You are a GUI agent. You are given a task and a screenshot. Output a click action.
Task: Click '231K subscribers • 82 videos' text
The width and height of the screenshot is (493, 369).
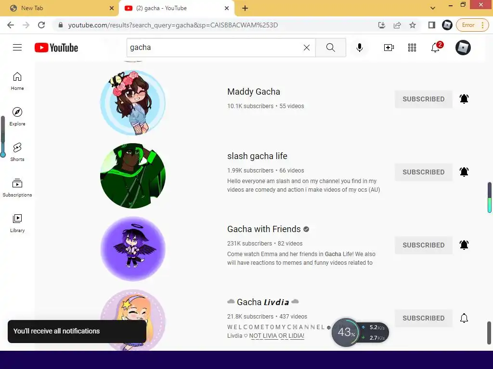pyautogui.click(x=265, y=244)
